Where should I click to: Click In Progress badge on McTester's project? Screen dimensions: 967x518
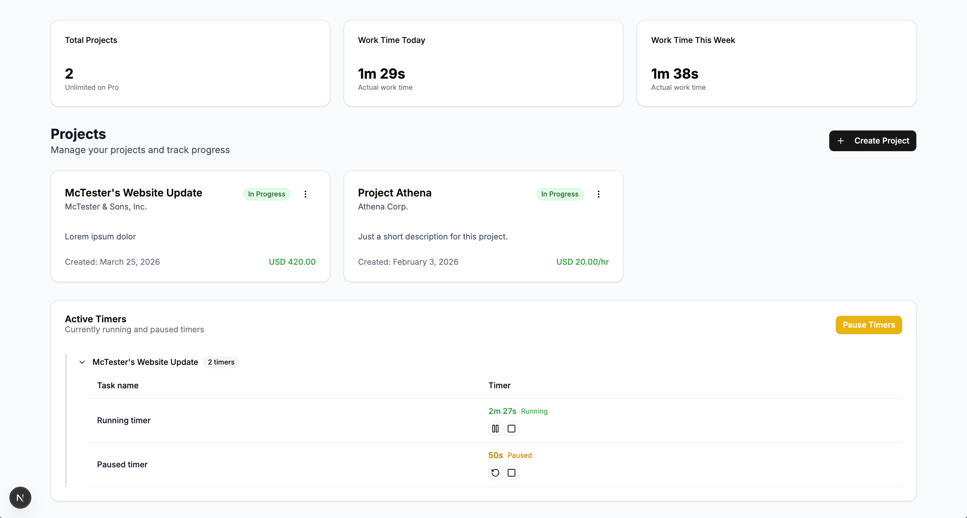tap(266, 194)
